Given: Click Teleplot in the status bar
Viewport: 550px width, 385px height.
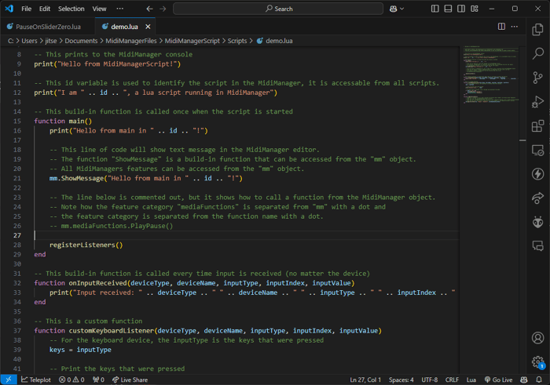Looking at the screenshot, I should point(36,380).
